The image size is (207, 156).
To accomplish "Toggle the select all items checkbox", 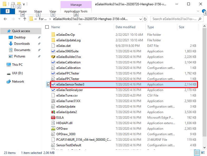I will [x=47, y=27].
